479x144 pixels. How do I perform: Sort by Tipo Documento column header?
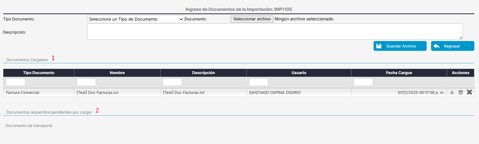(x=39, y=73)
